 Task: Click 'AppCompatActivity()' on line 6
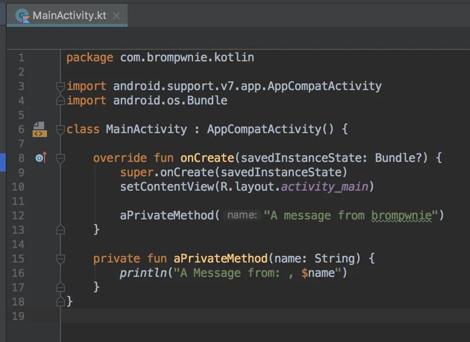270,129
